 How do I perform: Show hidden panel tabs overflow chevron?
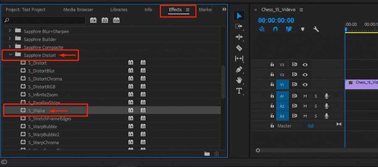pos(224,9)
